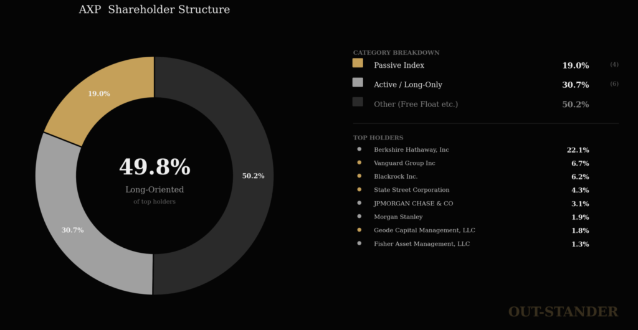Click the dot beside JPMORGAN CHASE & CO

(x=359, y=203)
